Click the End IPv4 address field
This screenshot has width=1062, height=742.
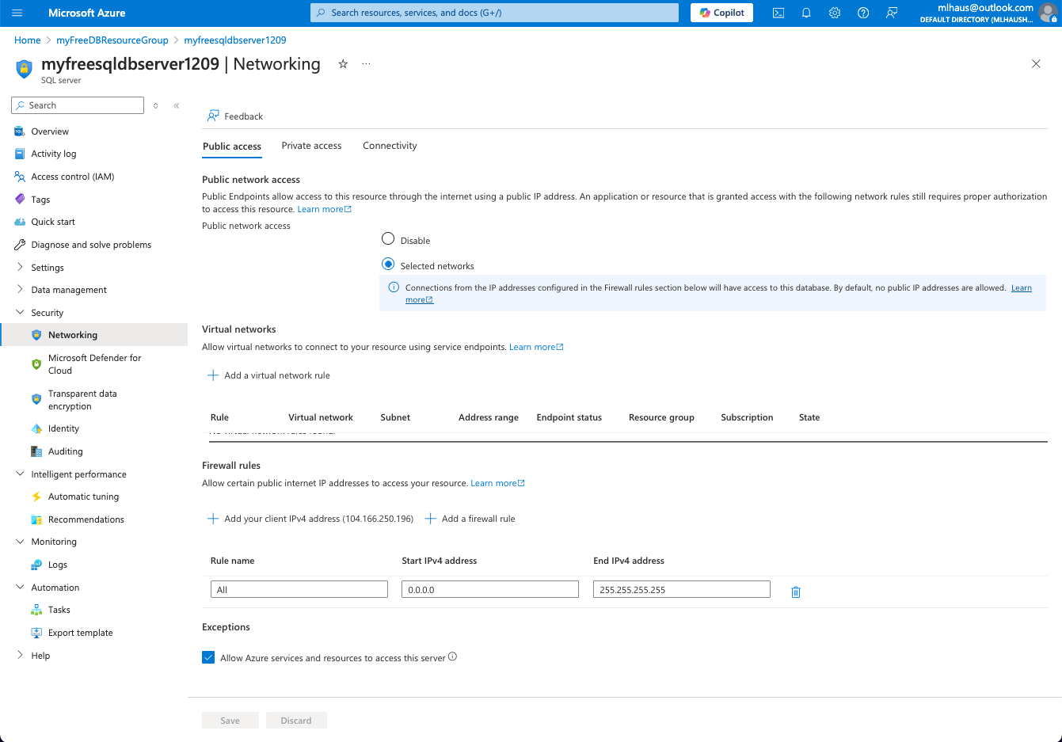coord(682,589)
